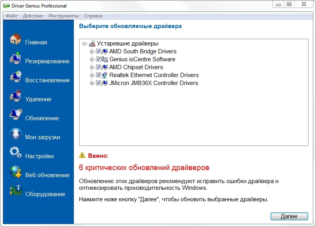Viewport: 316px width, 227px height.
Task: Select the Восстановление restore icon
Action: [15, 77]
